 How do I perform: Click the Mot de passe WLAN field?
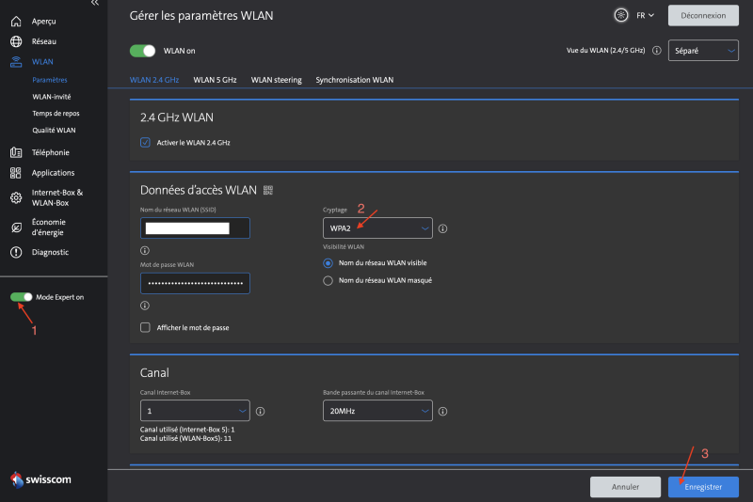pyautogui.click(x=195, y=283)
